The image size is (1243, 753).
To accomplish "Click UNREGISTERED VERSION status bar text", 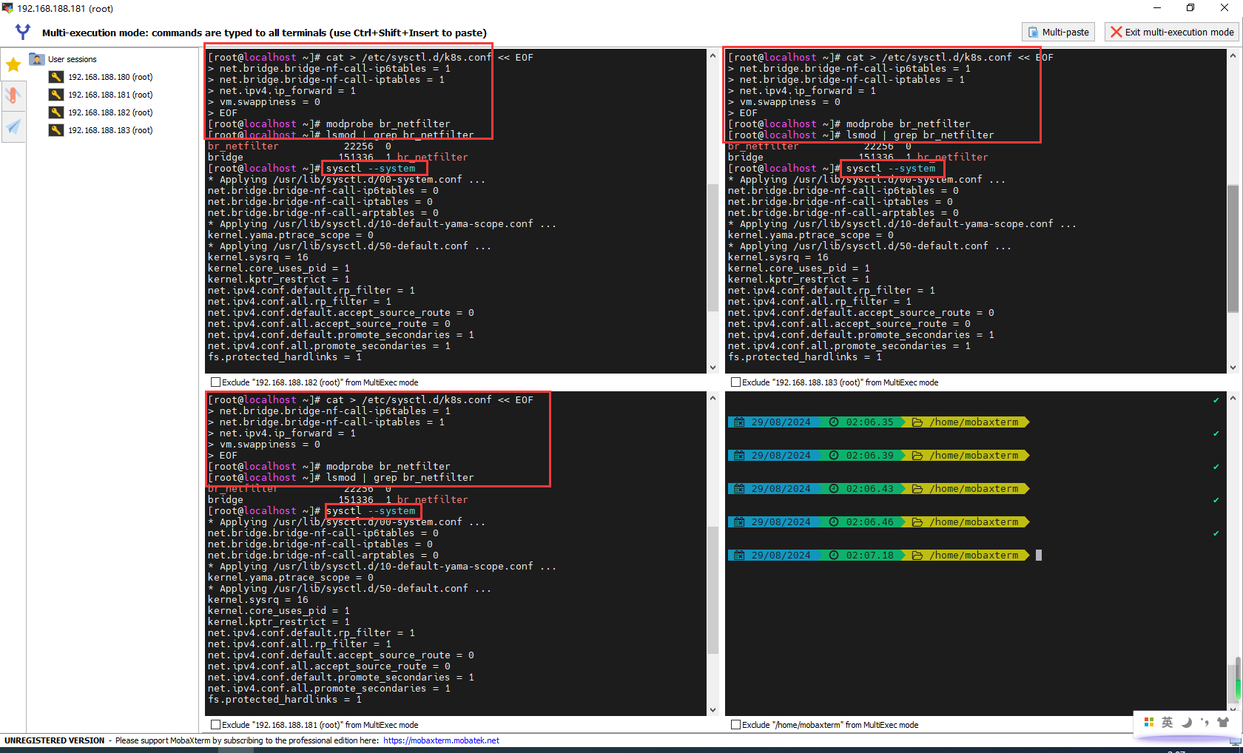I will 55,740.
